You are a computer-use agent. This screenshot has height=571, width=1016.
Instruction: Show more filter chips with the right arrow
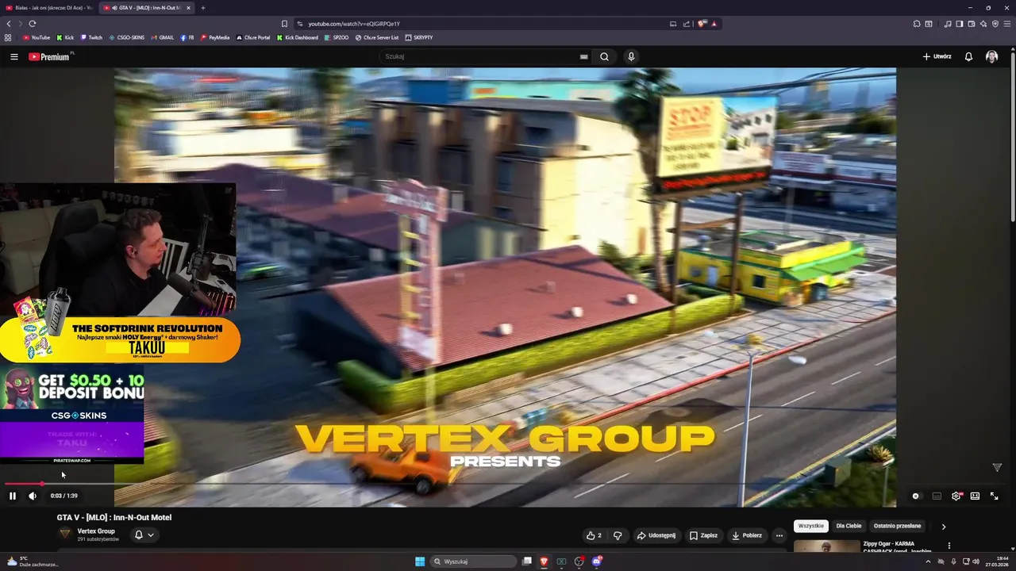pyautogui.click(x=943, y=526)
